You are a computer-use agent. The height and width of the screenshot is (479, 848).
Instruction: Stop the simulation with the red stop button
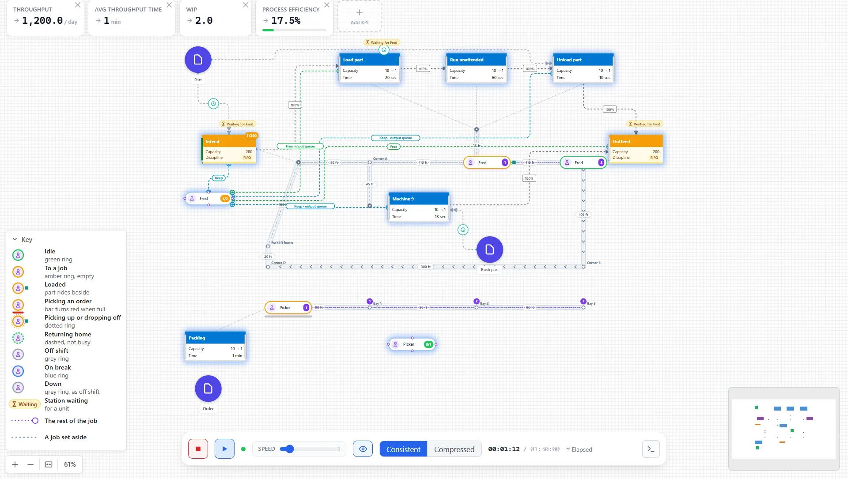pyautogui.click(x=198, y=449)
